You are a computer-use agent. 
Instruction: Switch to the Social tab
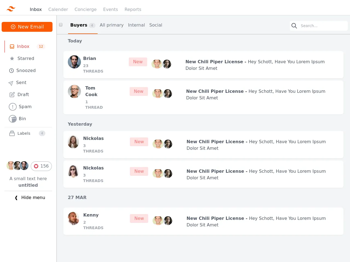coord(156,25)
